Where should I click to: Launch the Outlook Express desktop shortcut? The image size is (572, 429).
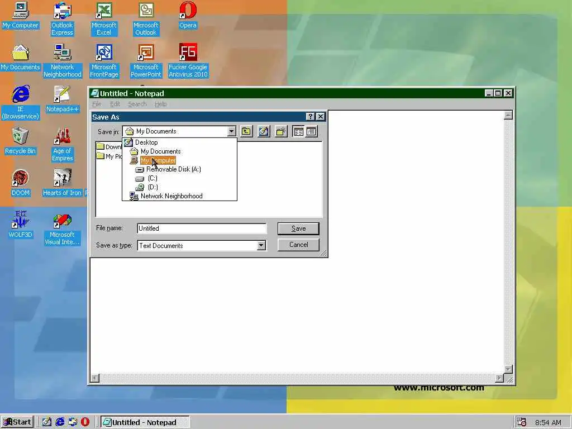pyautogui.click(x=62, y=19)
